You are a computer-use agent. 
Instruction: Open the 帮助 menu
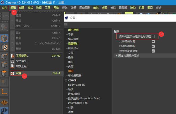tap(158, 8)
